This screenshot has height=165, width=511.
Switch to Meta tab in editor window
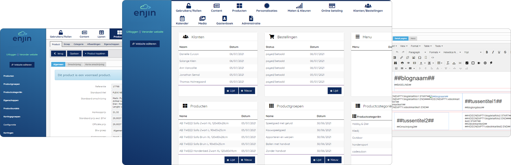(x=413, y=38)
